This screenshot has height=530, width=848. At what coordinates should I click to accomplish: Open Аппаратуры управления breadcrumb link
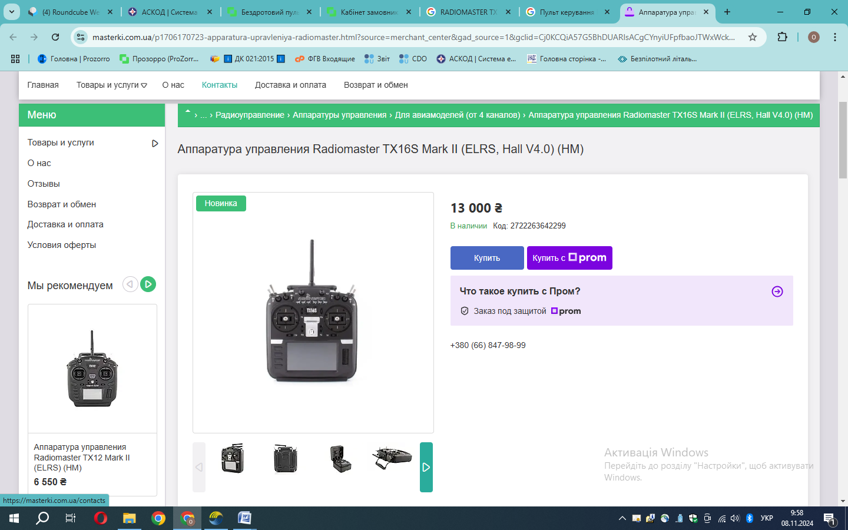(340, 115)
